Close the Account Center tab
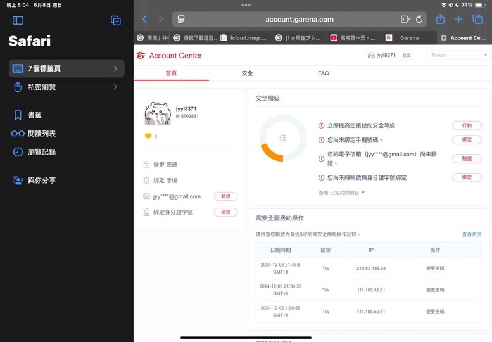This screenshot has height=342, width=492. tap(444, 38)
